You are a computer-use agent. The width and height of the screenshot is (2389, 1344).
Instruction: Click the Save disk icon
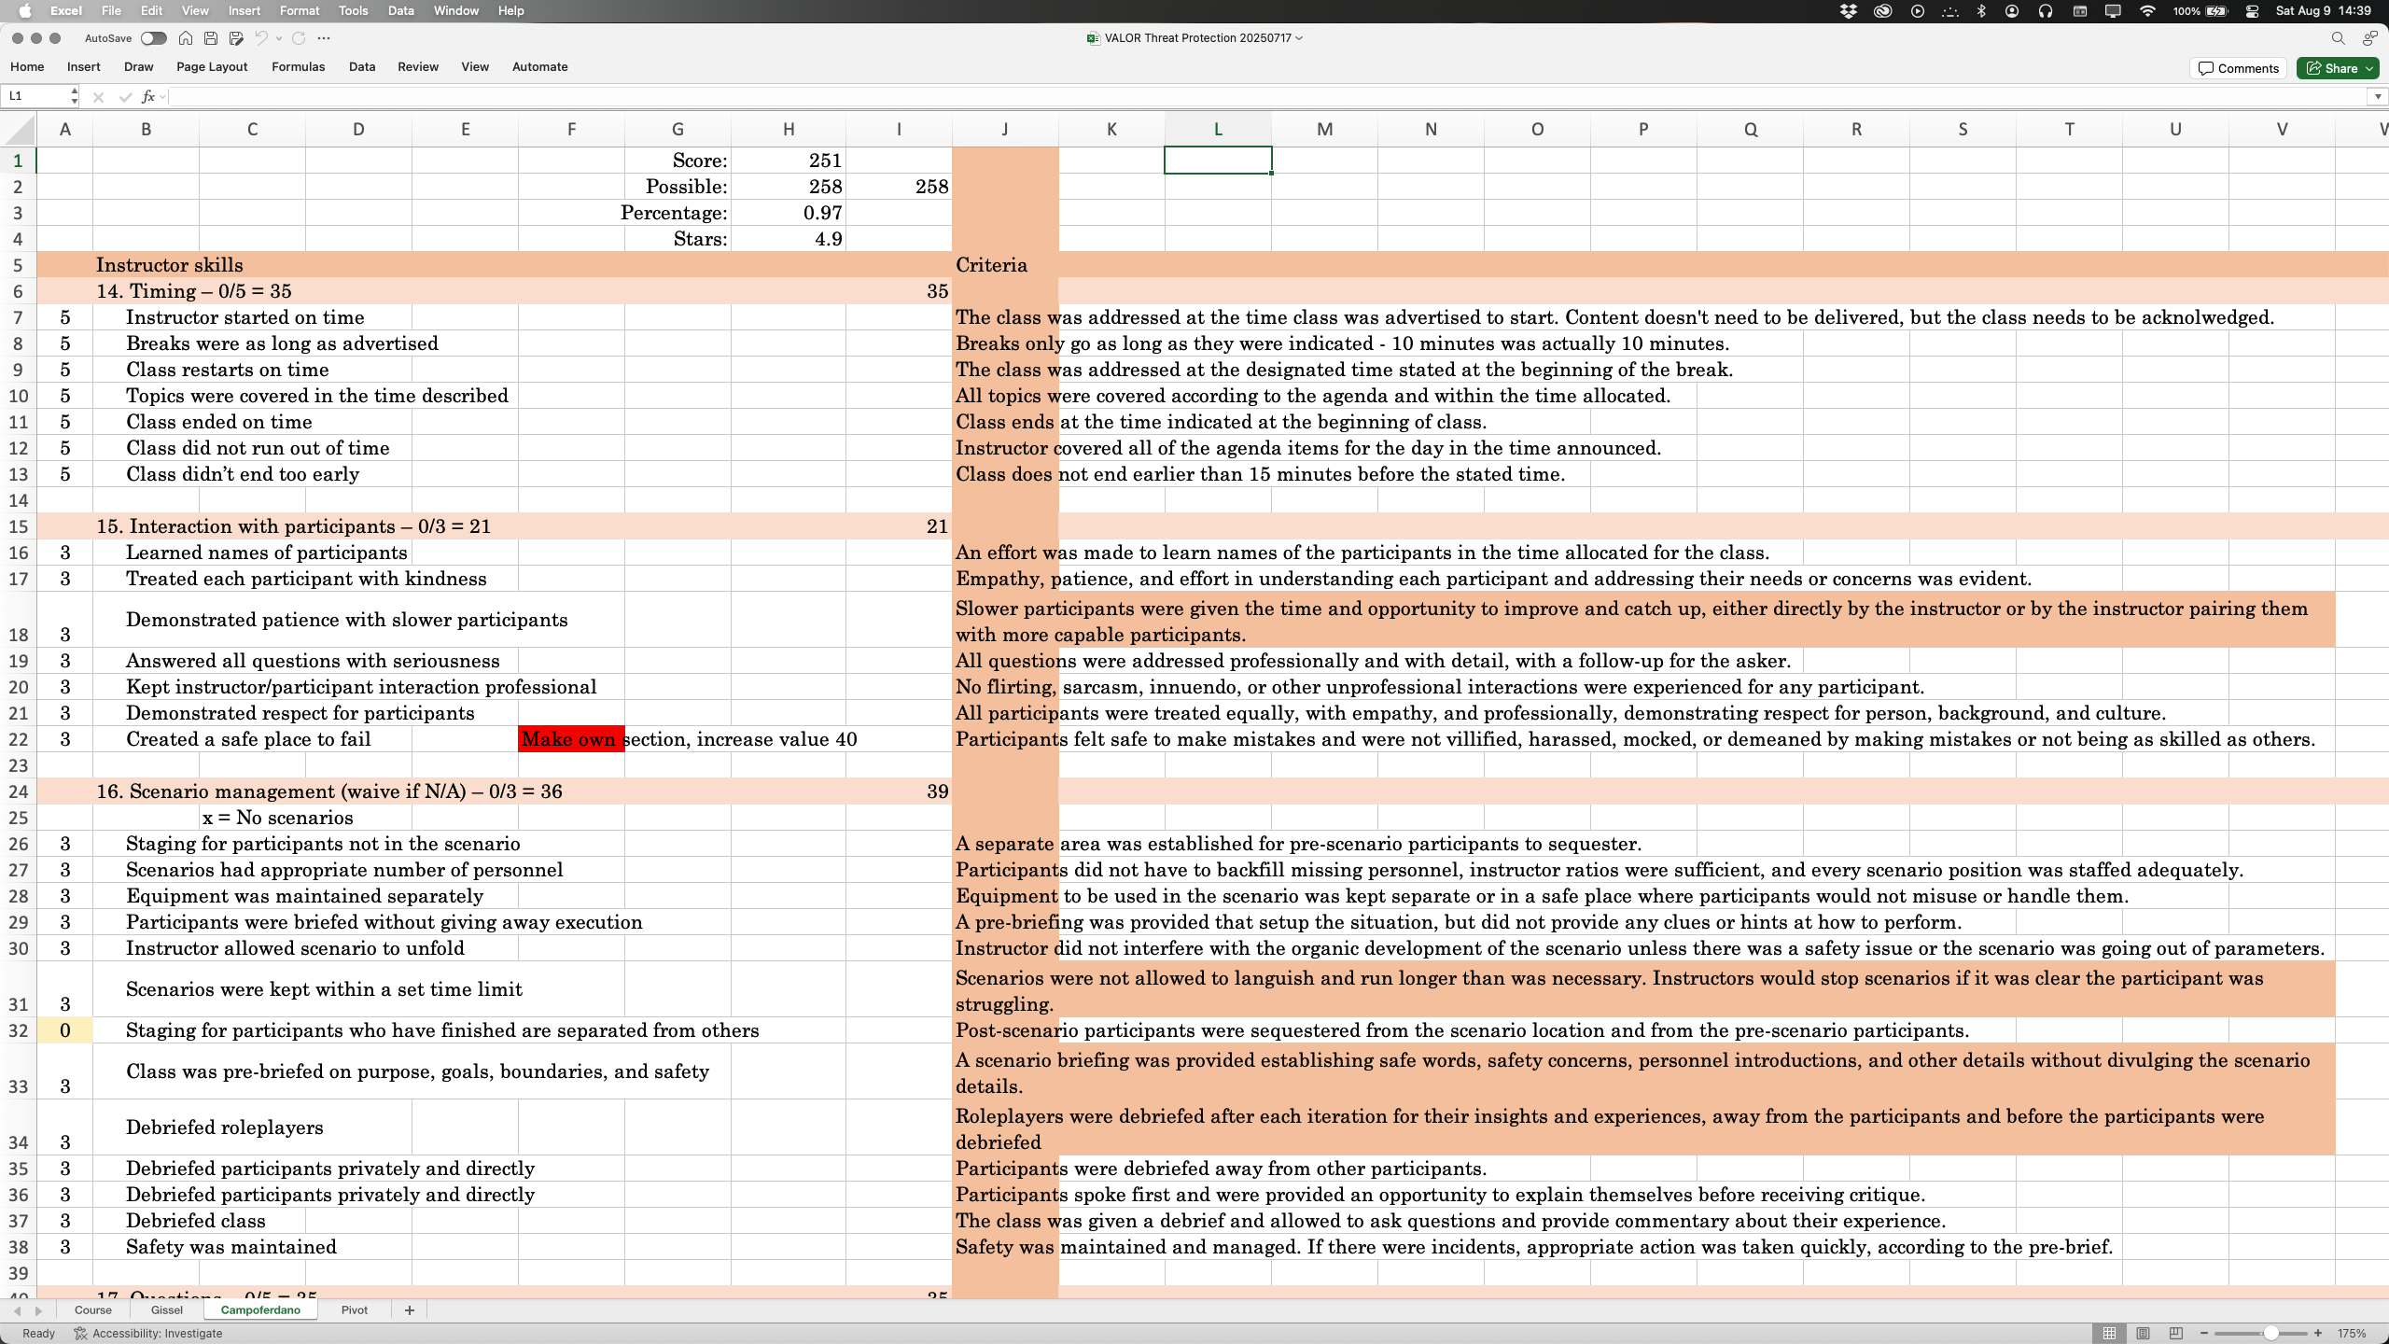[x=211, y=38]
